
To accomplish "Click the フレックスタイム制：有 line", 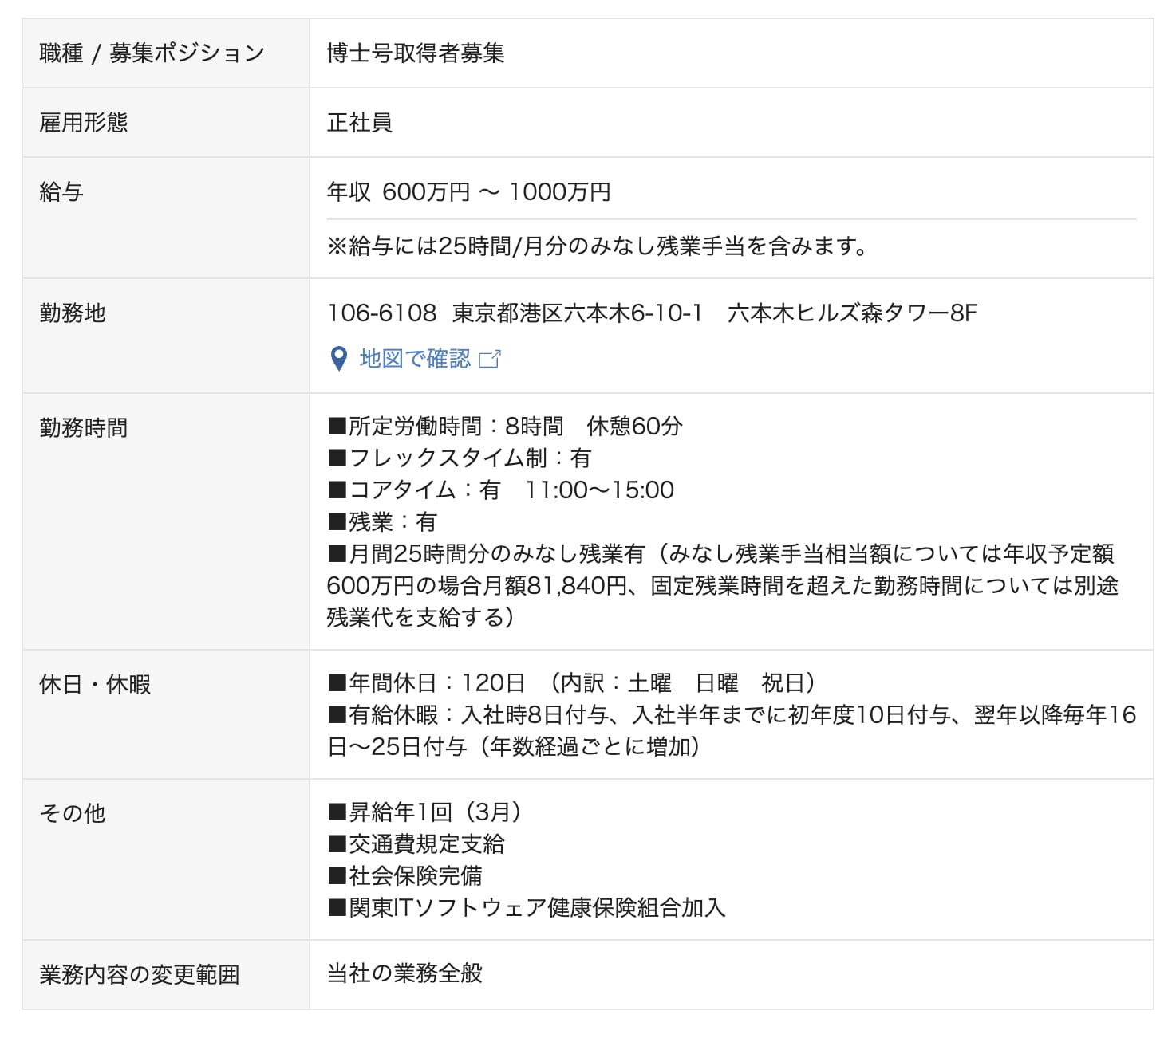I will click(460, 458).
